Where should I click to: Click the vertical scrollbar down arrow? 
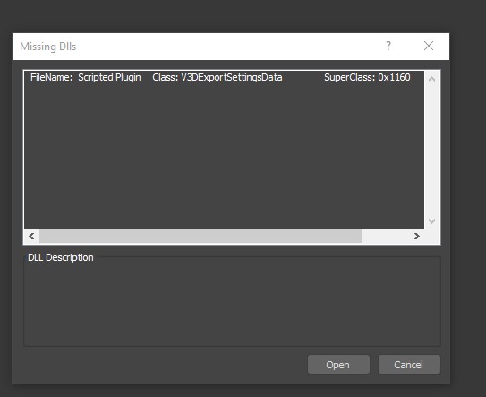(x=431, y=220)
